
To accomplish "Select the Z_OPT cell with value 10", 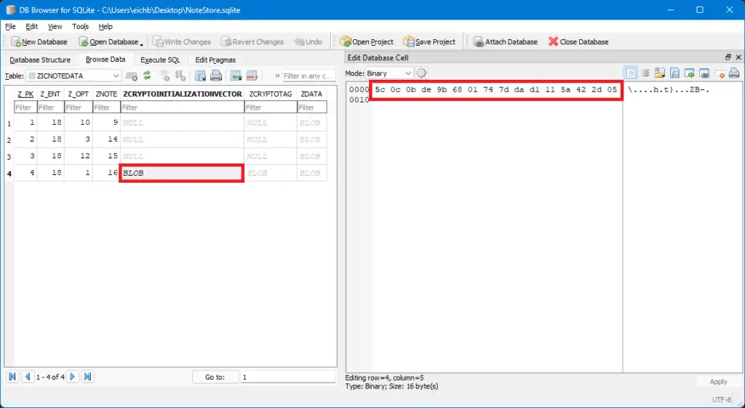I will pyautogui.click(x=79, y=123).
